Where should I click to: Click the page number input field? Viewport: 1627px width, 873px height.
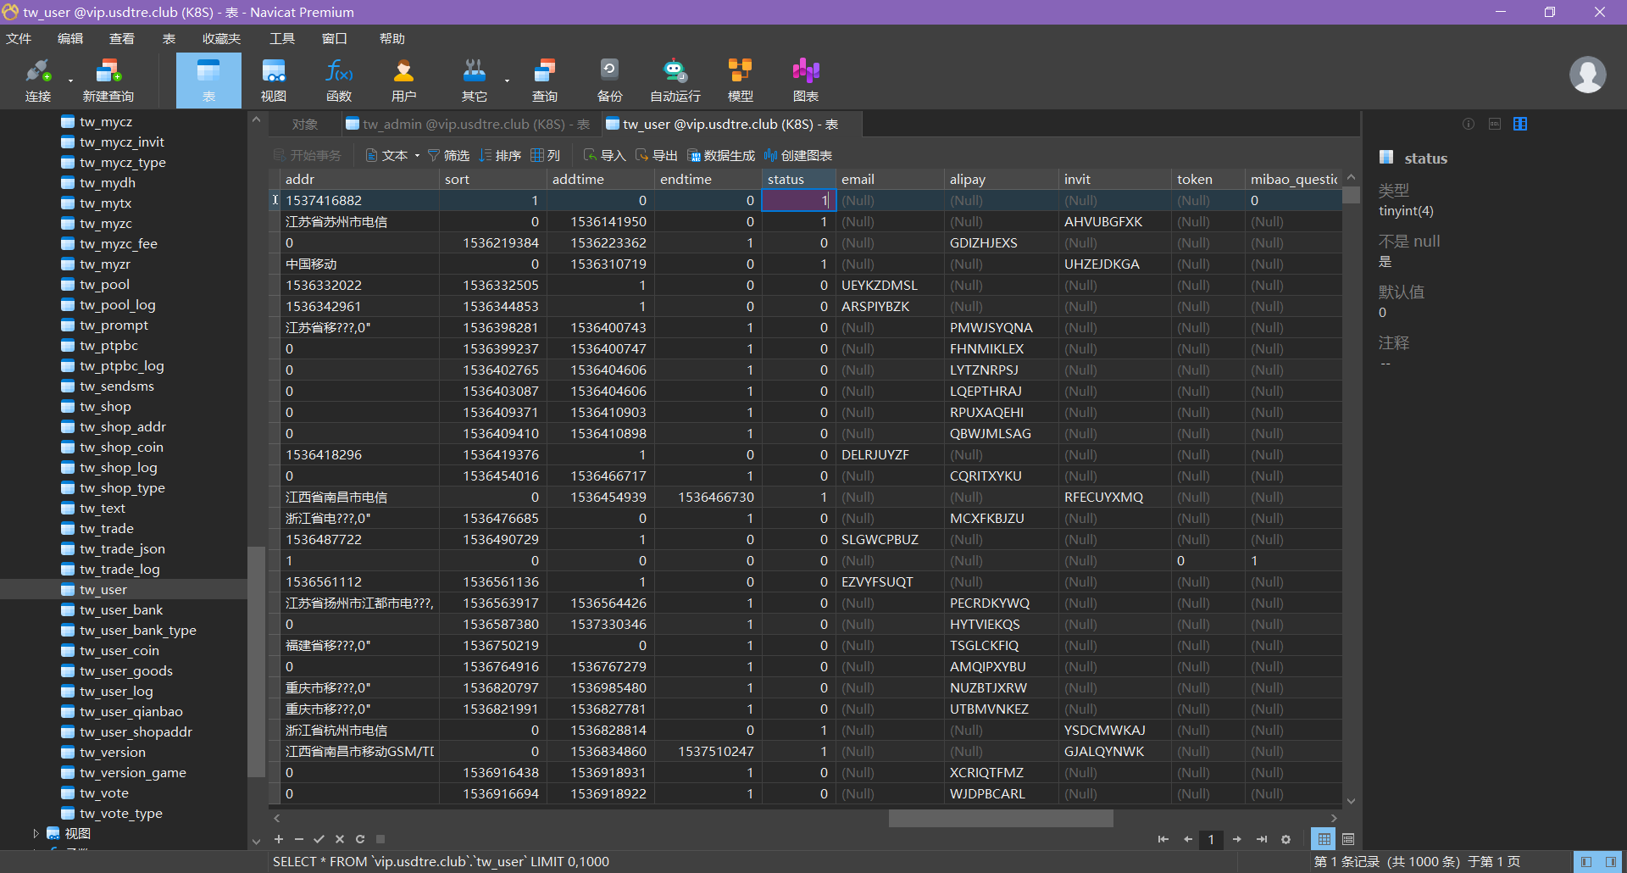click(x=1212, y=839)
